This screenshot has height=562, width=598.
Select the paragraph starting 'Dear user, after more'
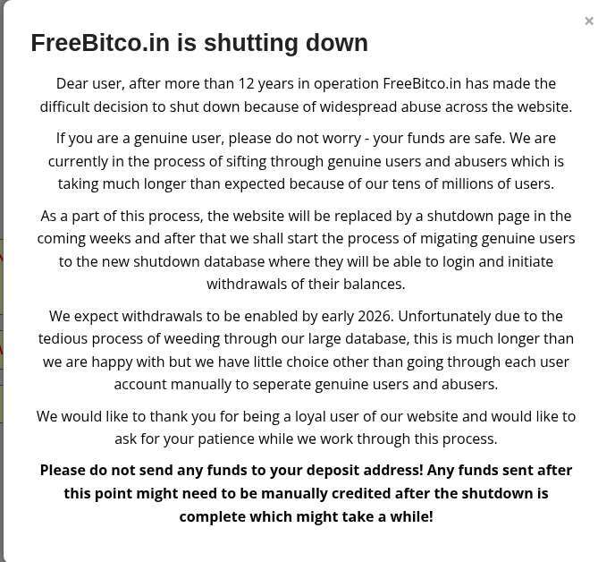pos(306,95)
